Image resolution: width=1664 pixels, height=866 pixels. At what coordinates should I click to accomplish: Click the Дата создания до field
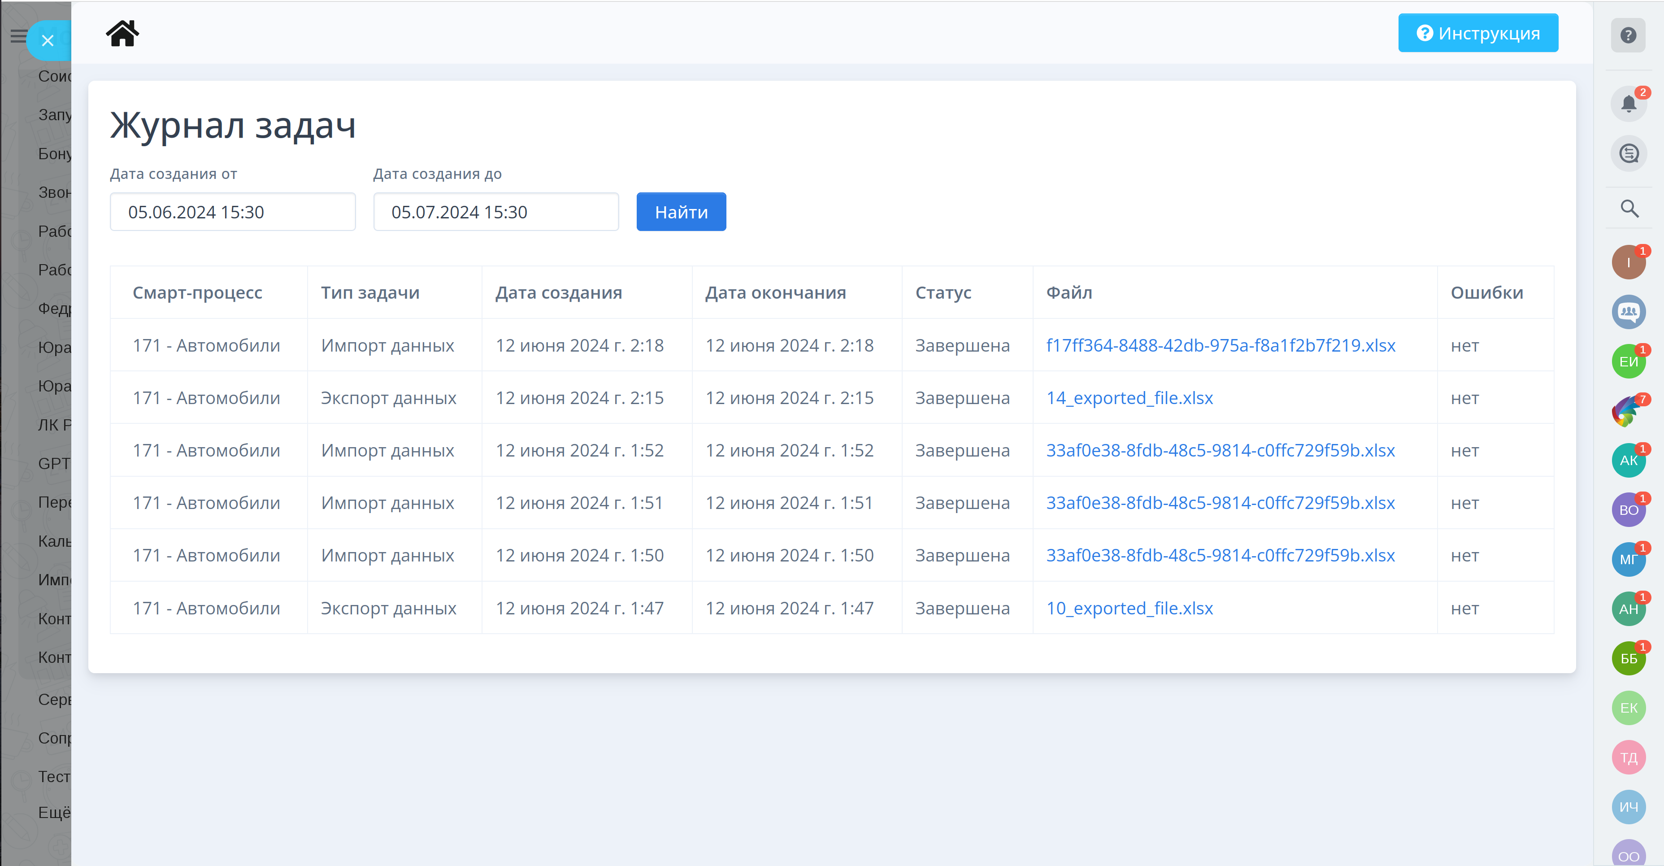(x=495, y=212)
